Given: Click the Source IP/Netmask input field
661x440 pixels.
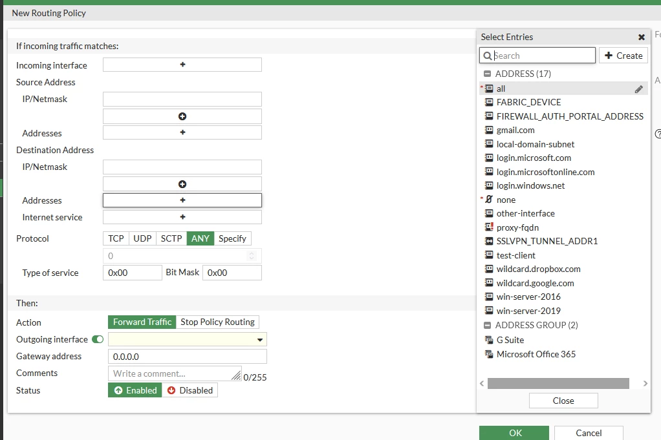Looking at the screenshot, I should 182,99.
